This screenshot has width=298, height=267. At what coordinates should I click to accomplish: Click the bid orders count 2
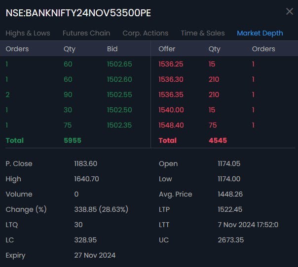tap(7, 95)
